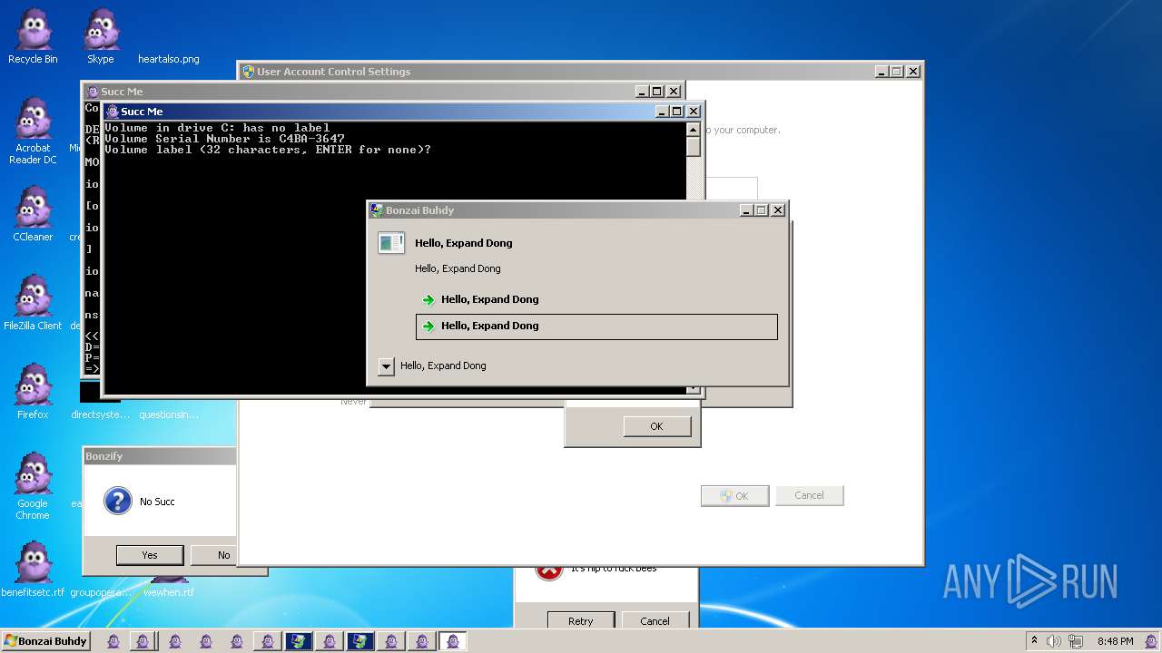Click Cancel in User Account Control Settings
The image size is (1162, 653).
pyautogui.click(x=809, y=495)
